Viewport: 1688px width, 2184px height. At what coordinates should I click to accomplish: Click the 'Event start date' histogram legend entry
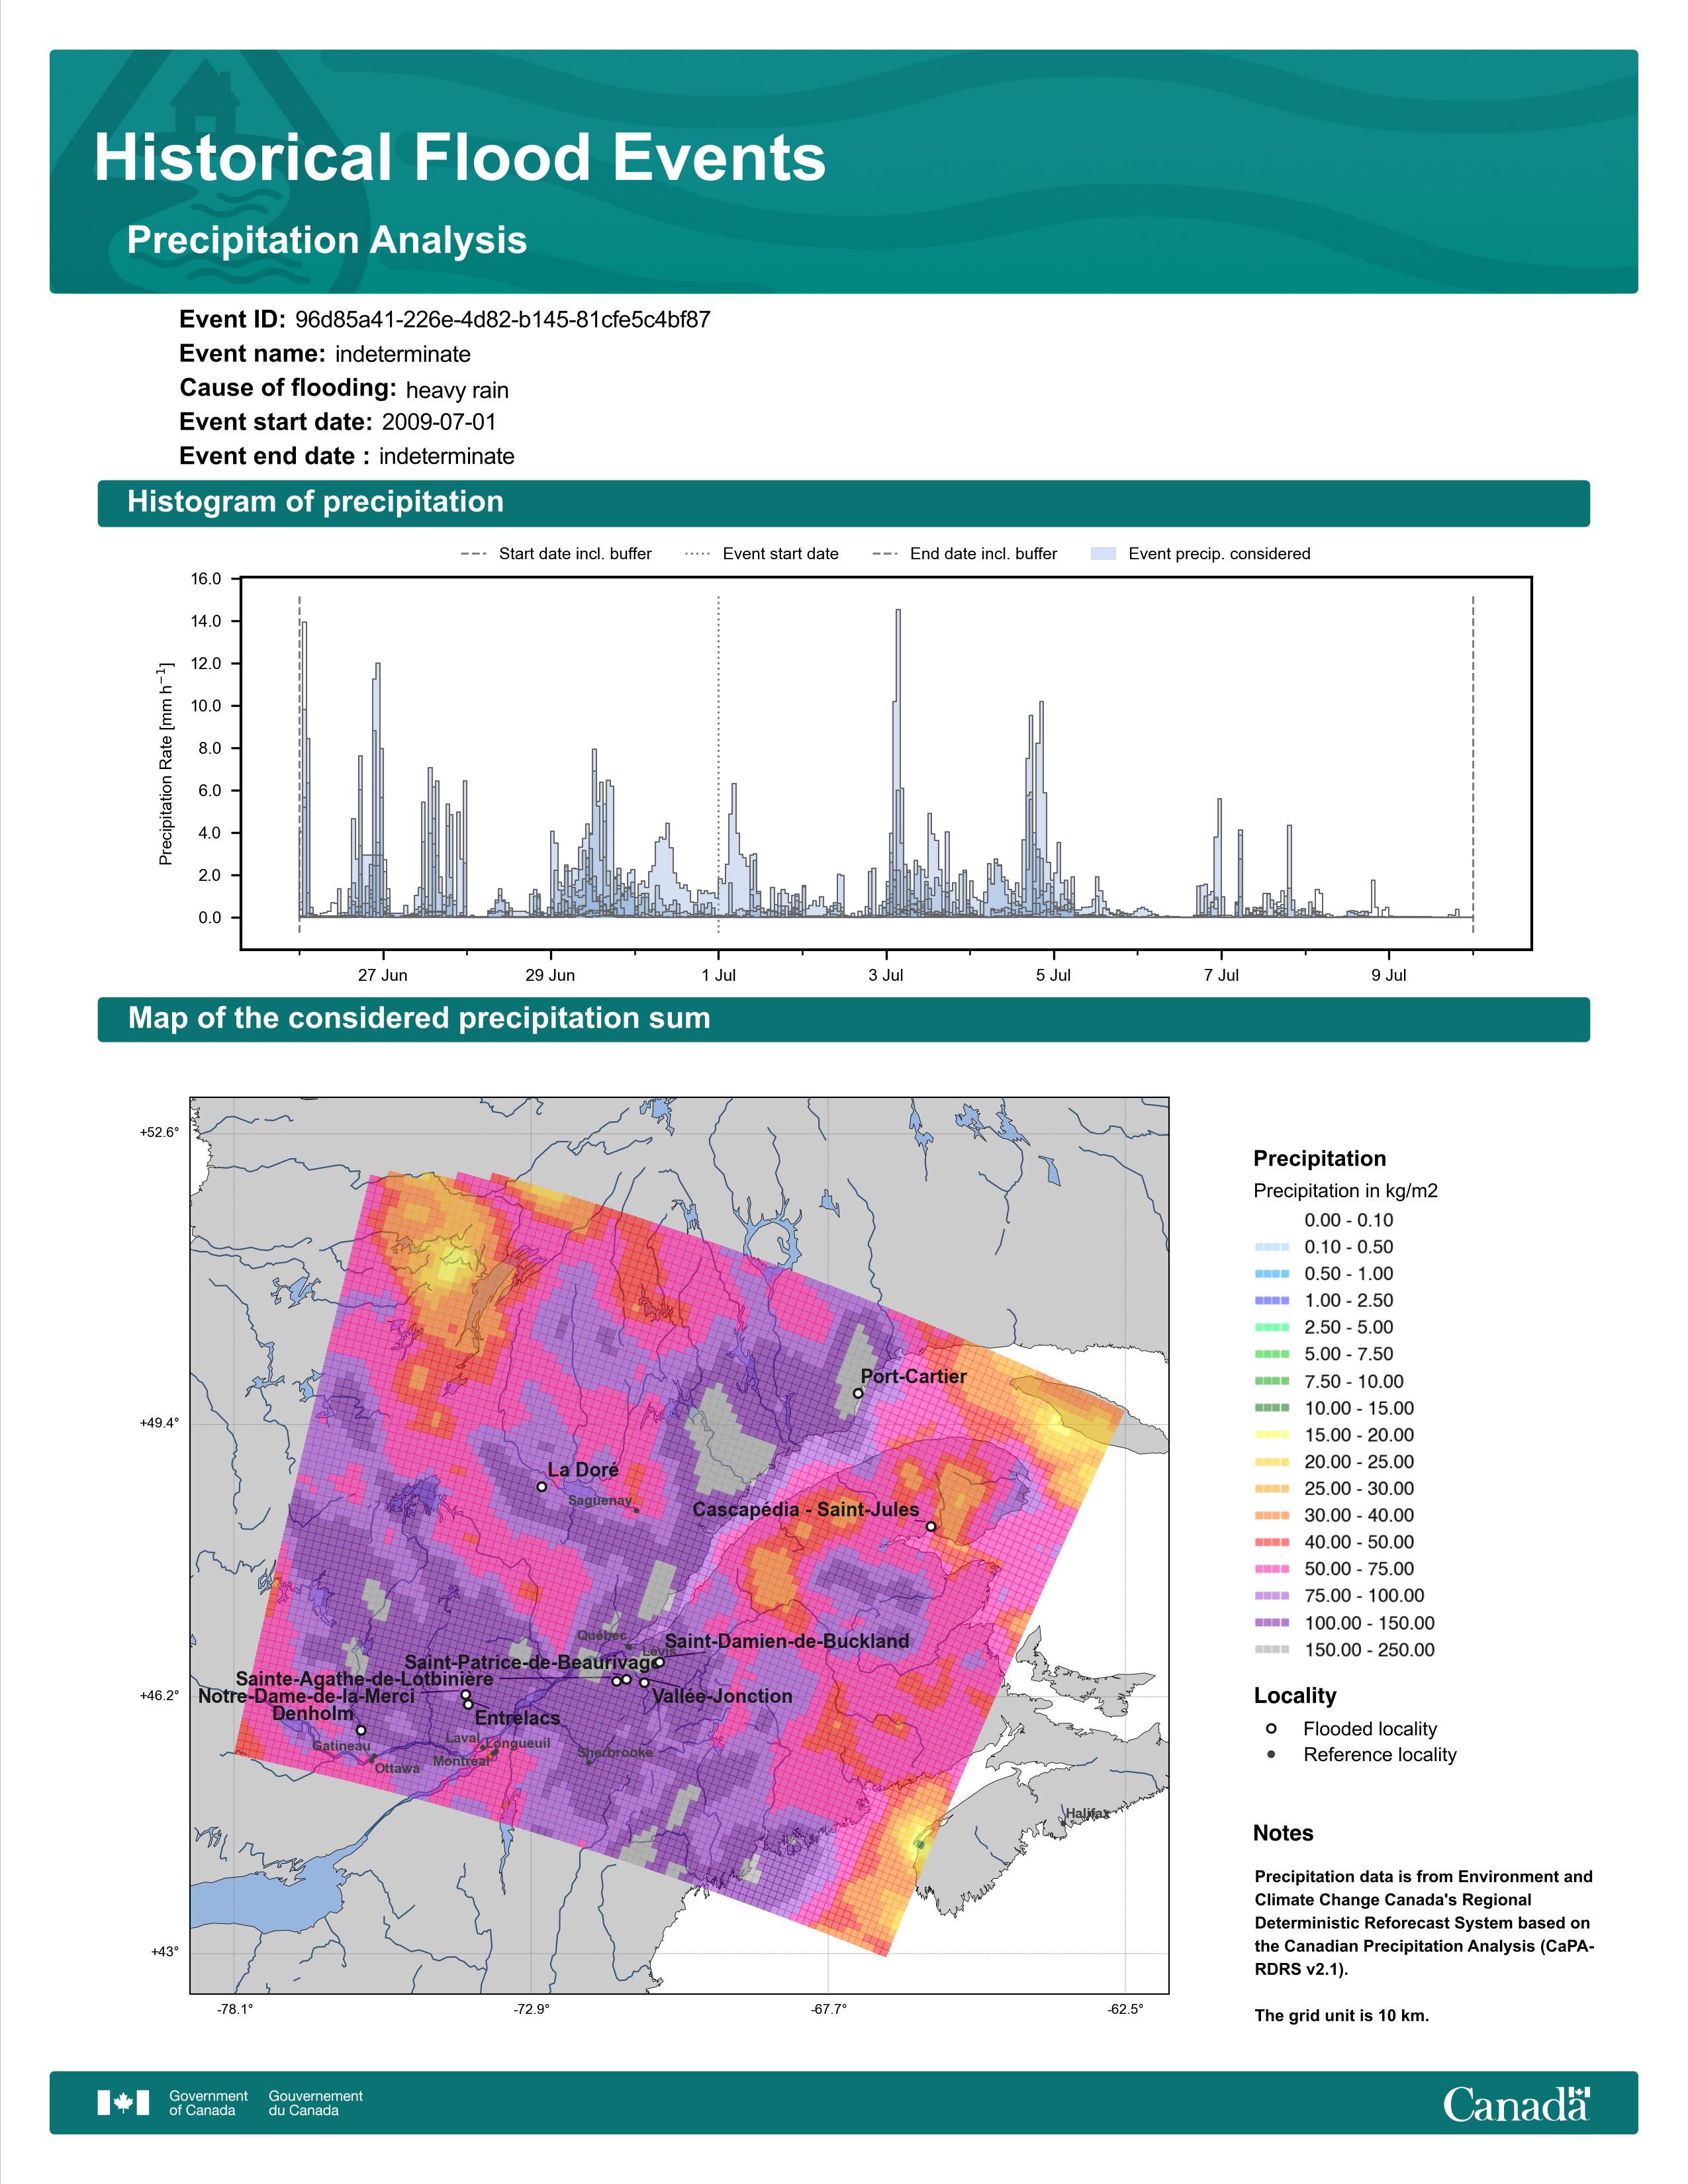click(x=763, y=554)
